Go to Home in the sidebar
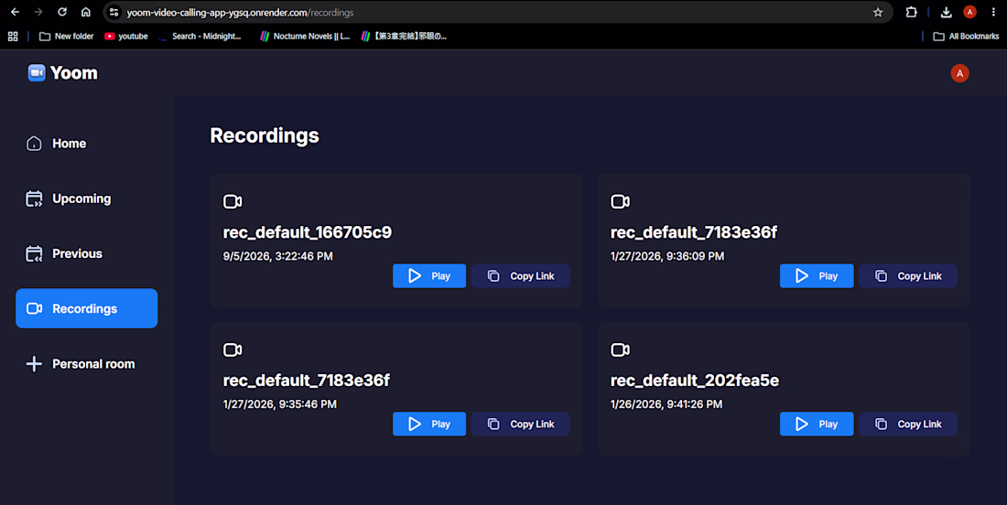The width and height of the screenshot is (1007, 505). [87, 143]
